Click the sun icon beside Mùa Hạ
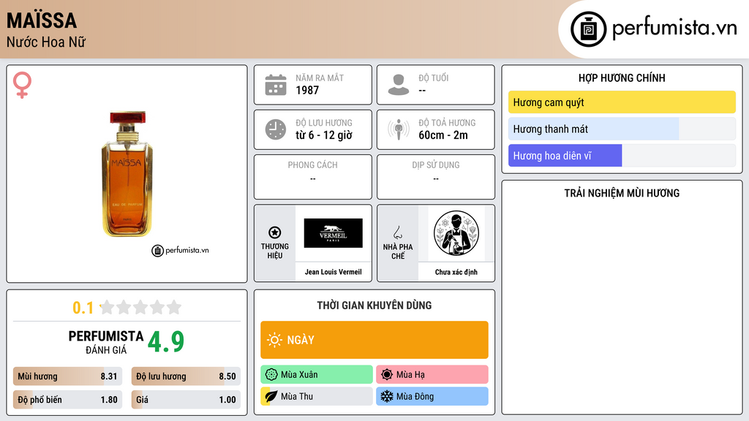Image resolution: width=749 pixels, height=421 pixels. click(387, 375)
